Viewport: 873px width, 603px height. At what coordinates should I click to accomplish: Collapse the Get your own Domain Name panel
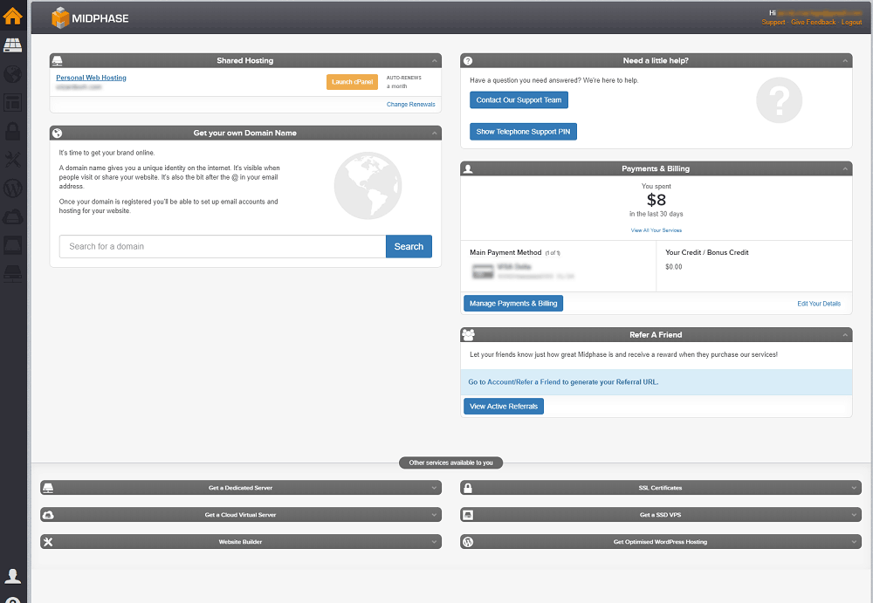pyautogui.click(x=434, y=133)
